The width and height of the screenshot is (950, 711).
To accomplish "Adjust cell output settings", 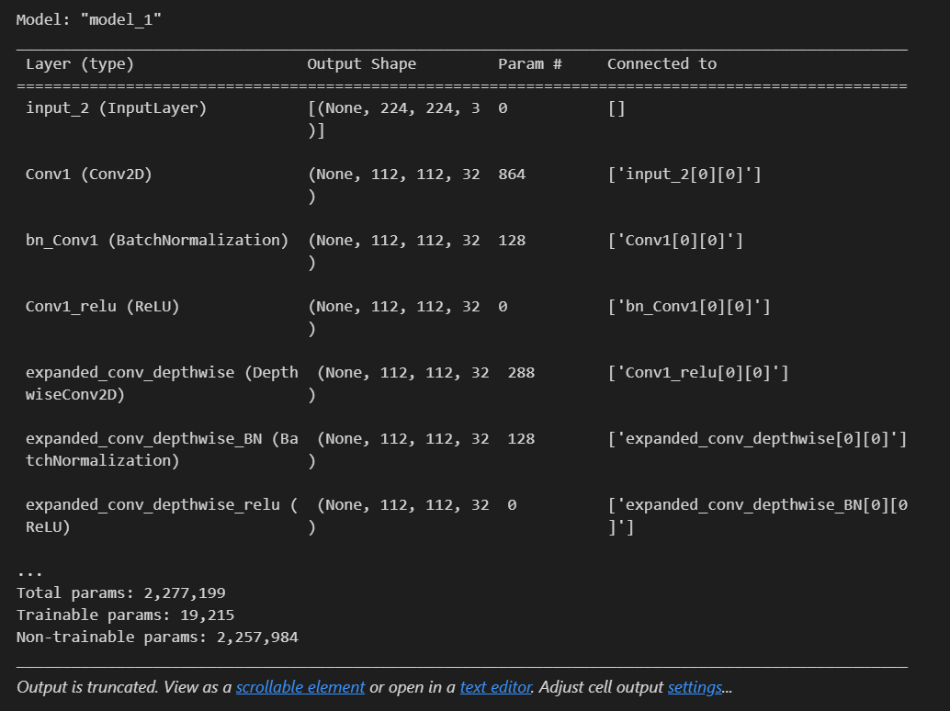I will click(695, 686).
